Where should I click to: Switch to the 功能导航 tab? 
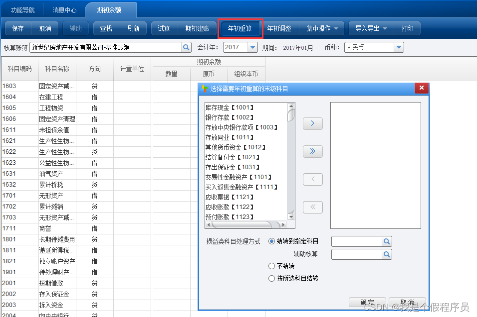coord(23,10)
